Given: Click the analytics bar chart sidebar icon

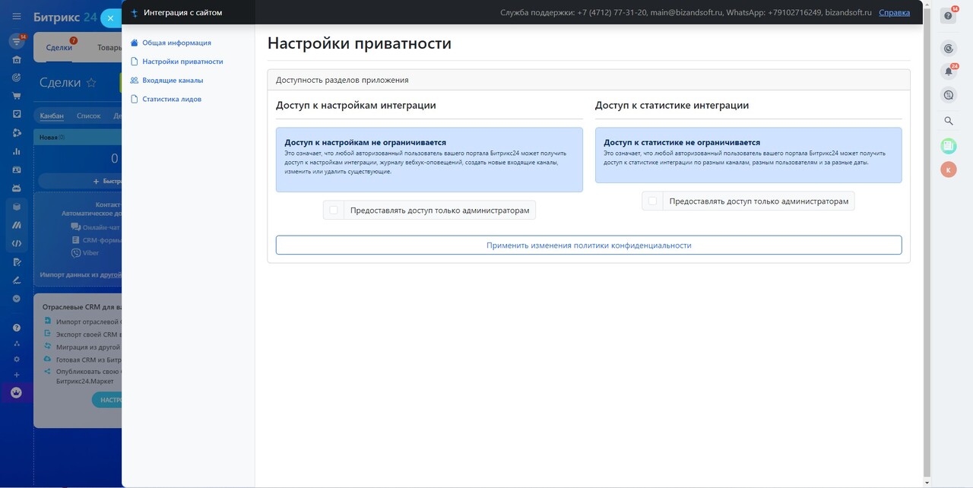Looking at the screenshot, I should [x=16, y=151].
